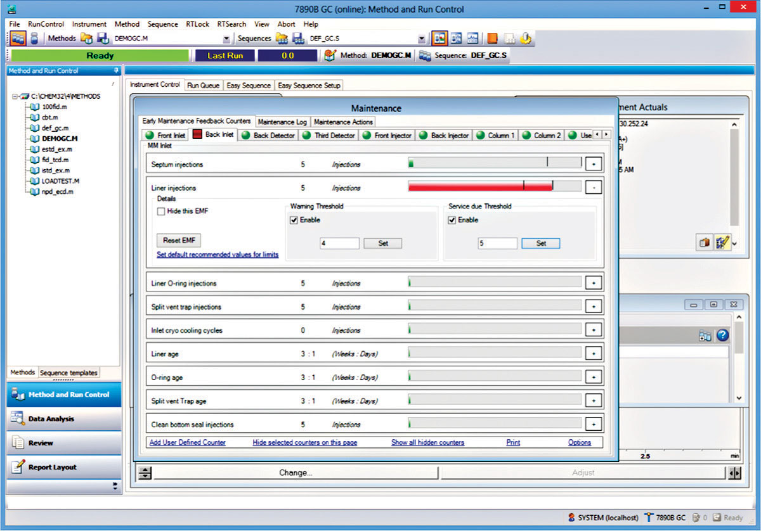Select fid_tcd.m in the methods tree

point(56,160)
